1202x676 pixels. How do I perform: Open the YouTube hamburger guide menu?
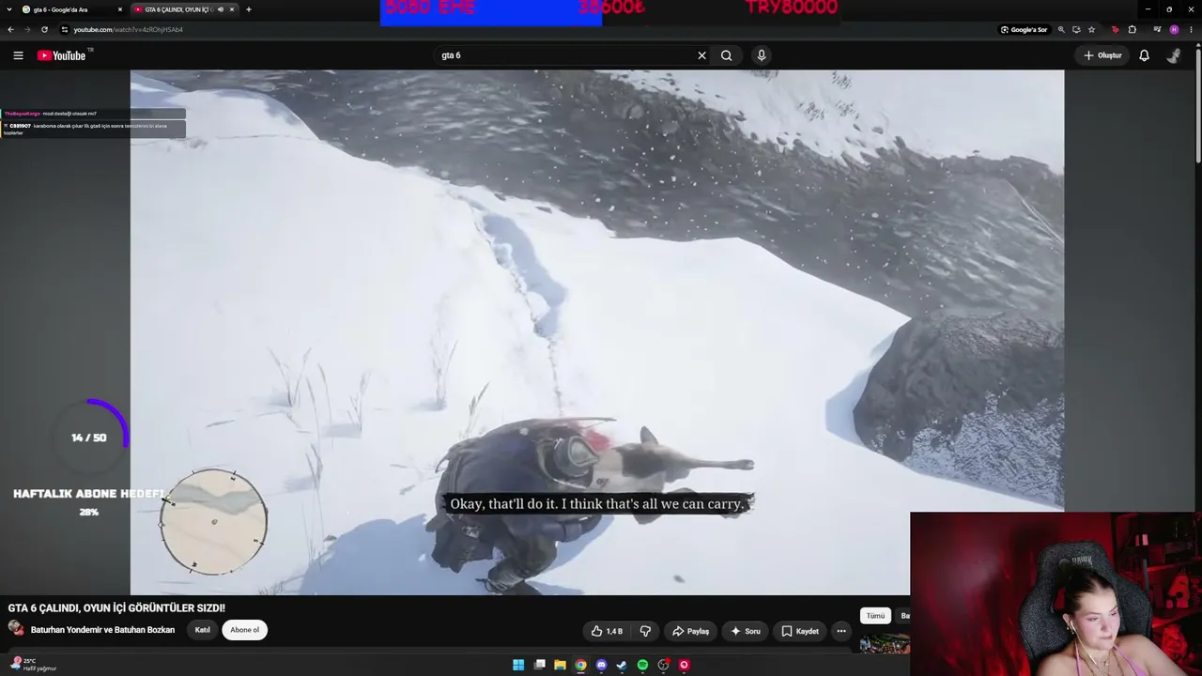click(18, 55)
